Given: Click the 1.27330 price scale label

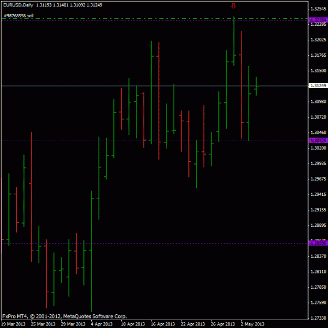Looking at the screenshot, I should click(319, 319).
